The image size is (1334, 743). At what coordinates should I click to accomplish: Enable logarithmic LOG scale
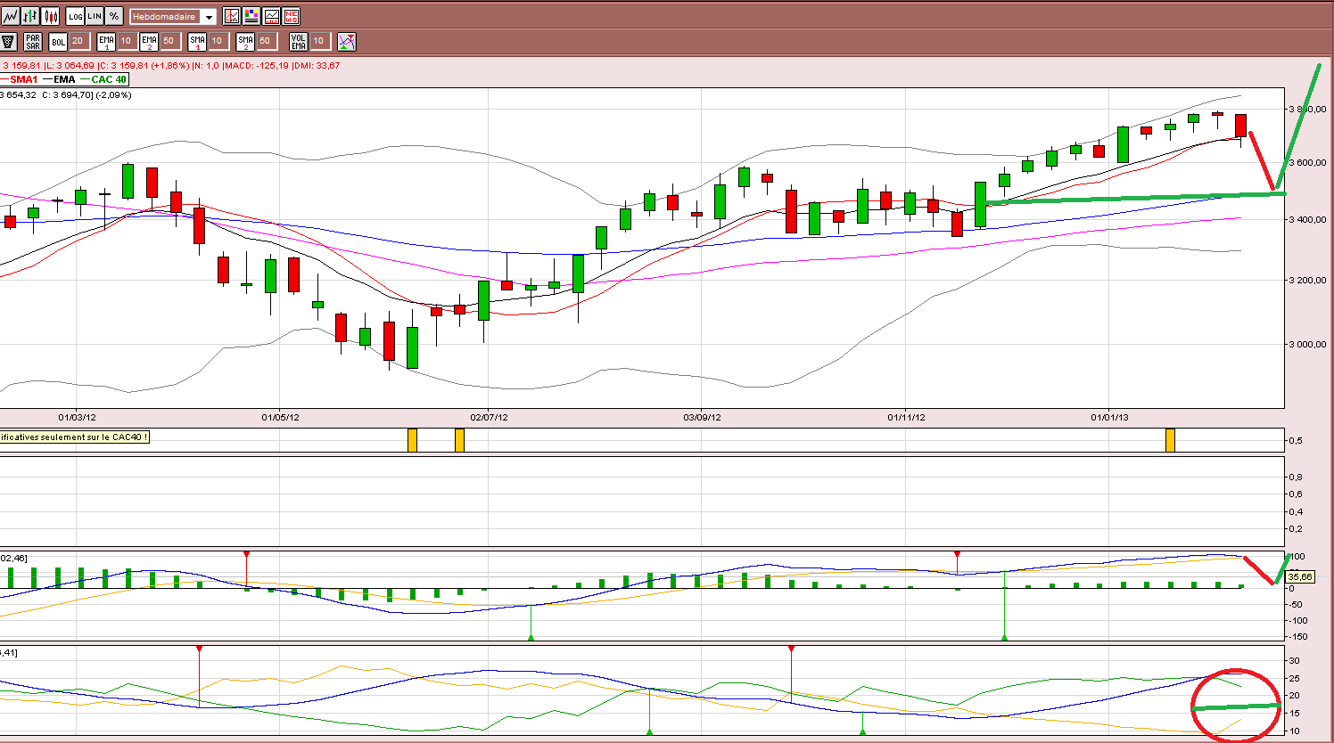(x=76, y=16)
